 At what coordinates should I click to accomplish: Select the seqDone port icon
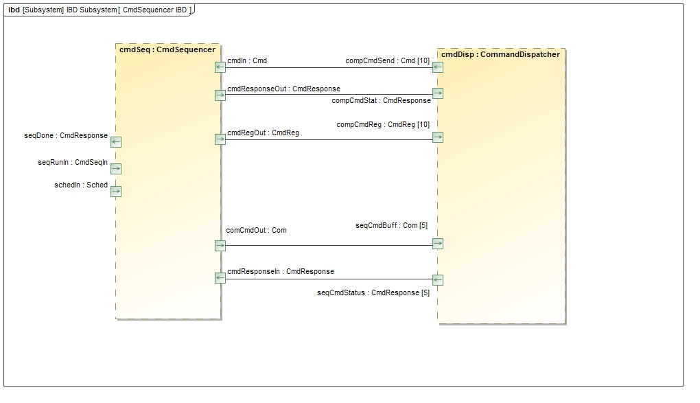[x=116, y=142]
